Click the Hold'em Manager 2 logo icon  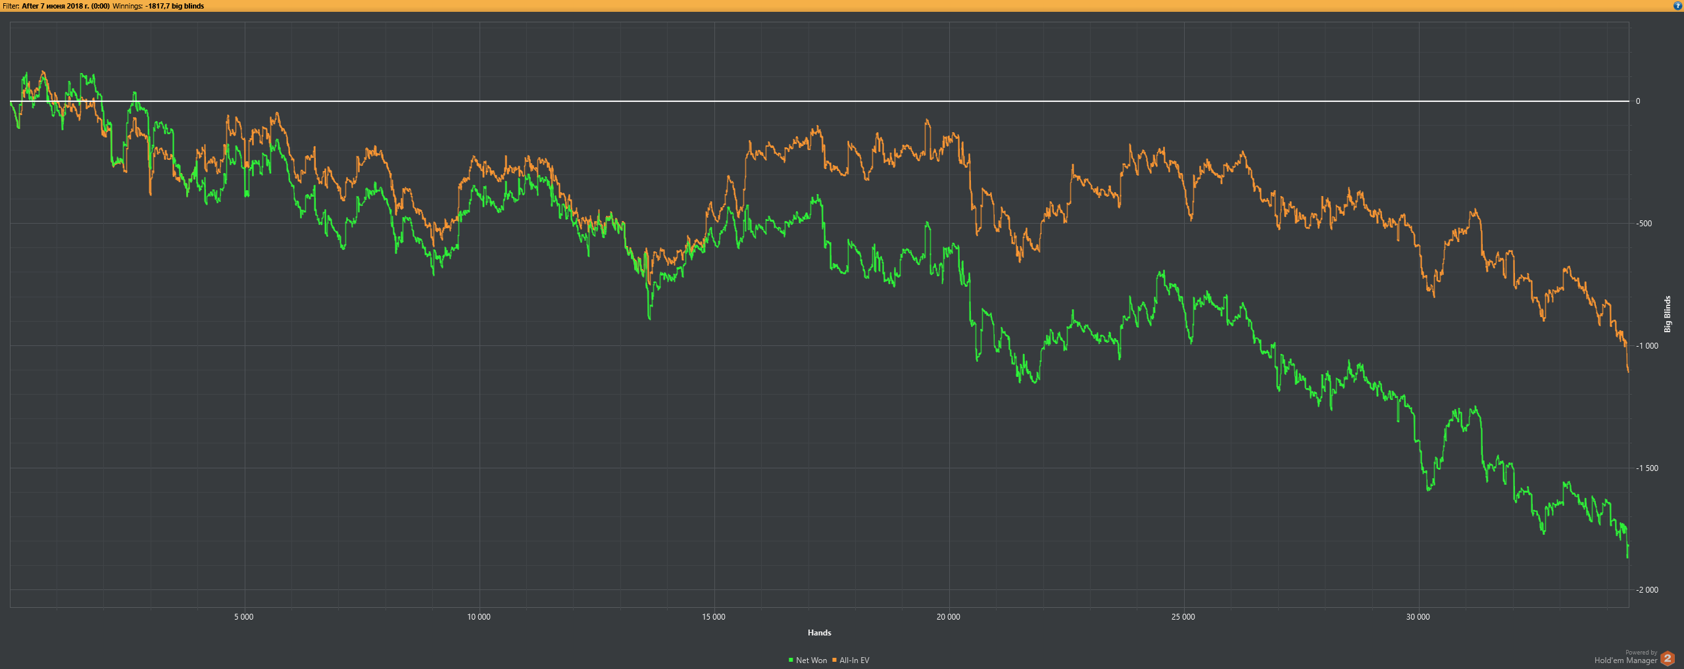(1667, 658)
